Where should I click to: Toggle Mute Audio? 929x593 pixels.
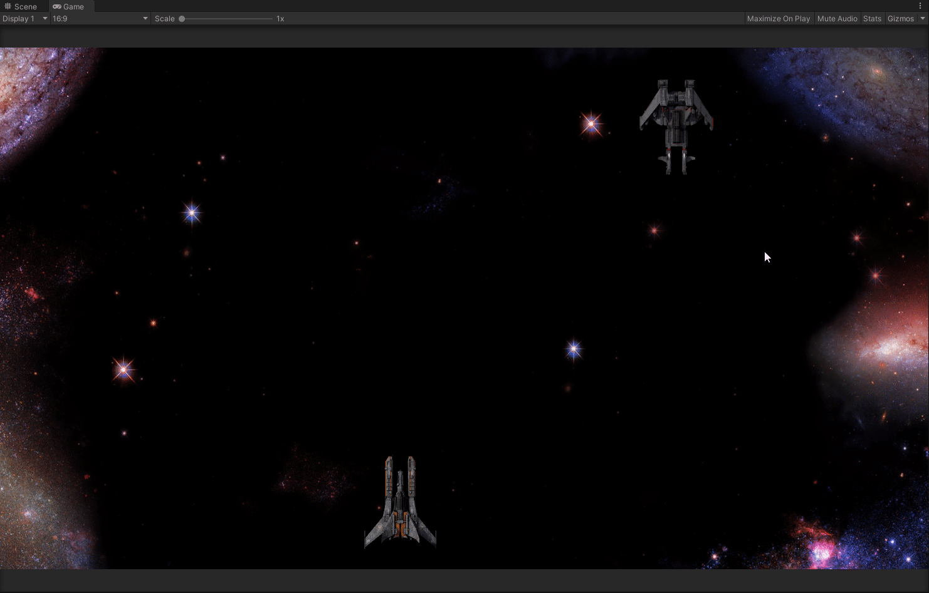click(837, 19)
